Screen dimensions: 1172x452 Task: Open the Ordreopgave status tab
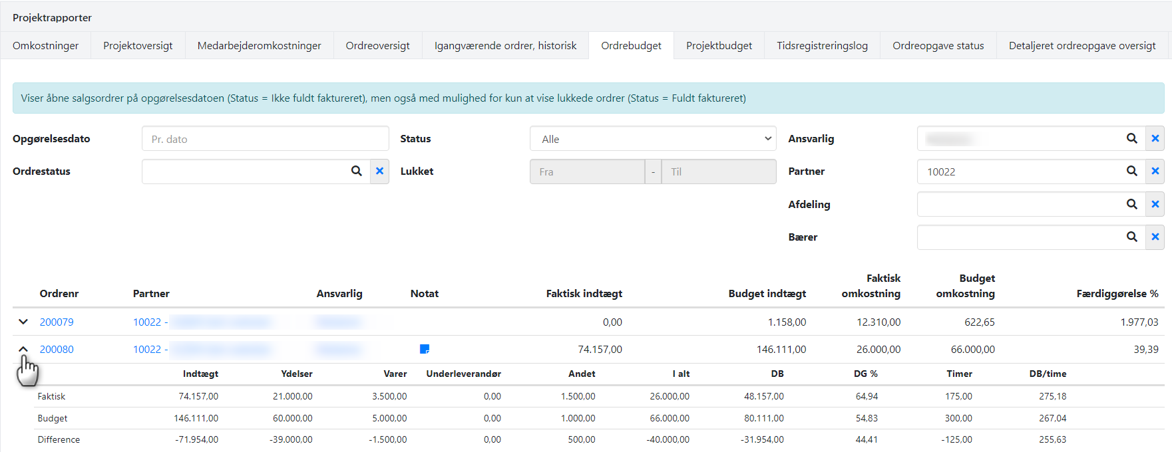(938, 45)
